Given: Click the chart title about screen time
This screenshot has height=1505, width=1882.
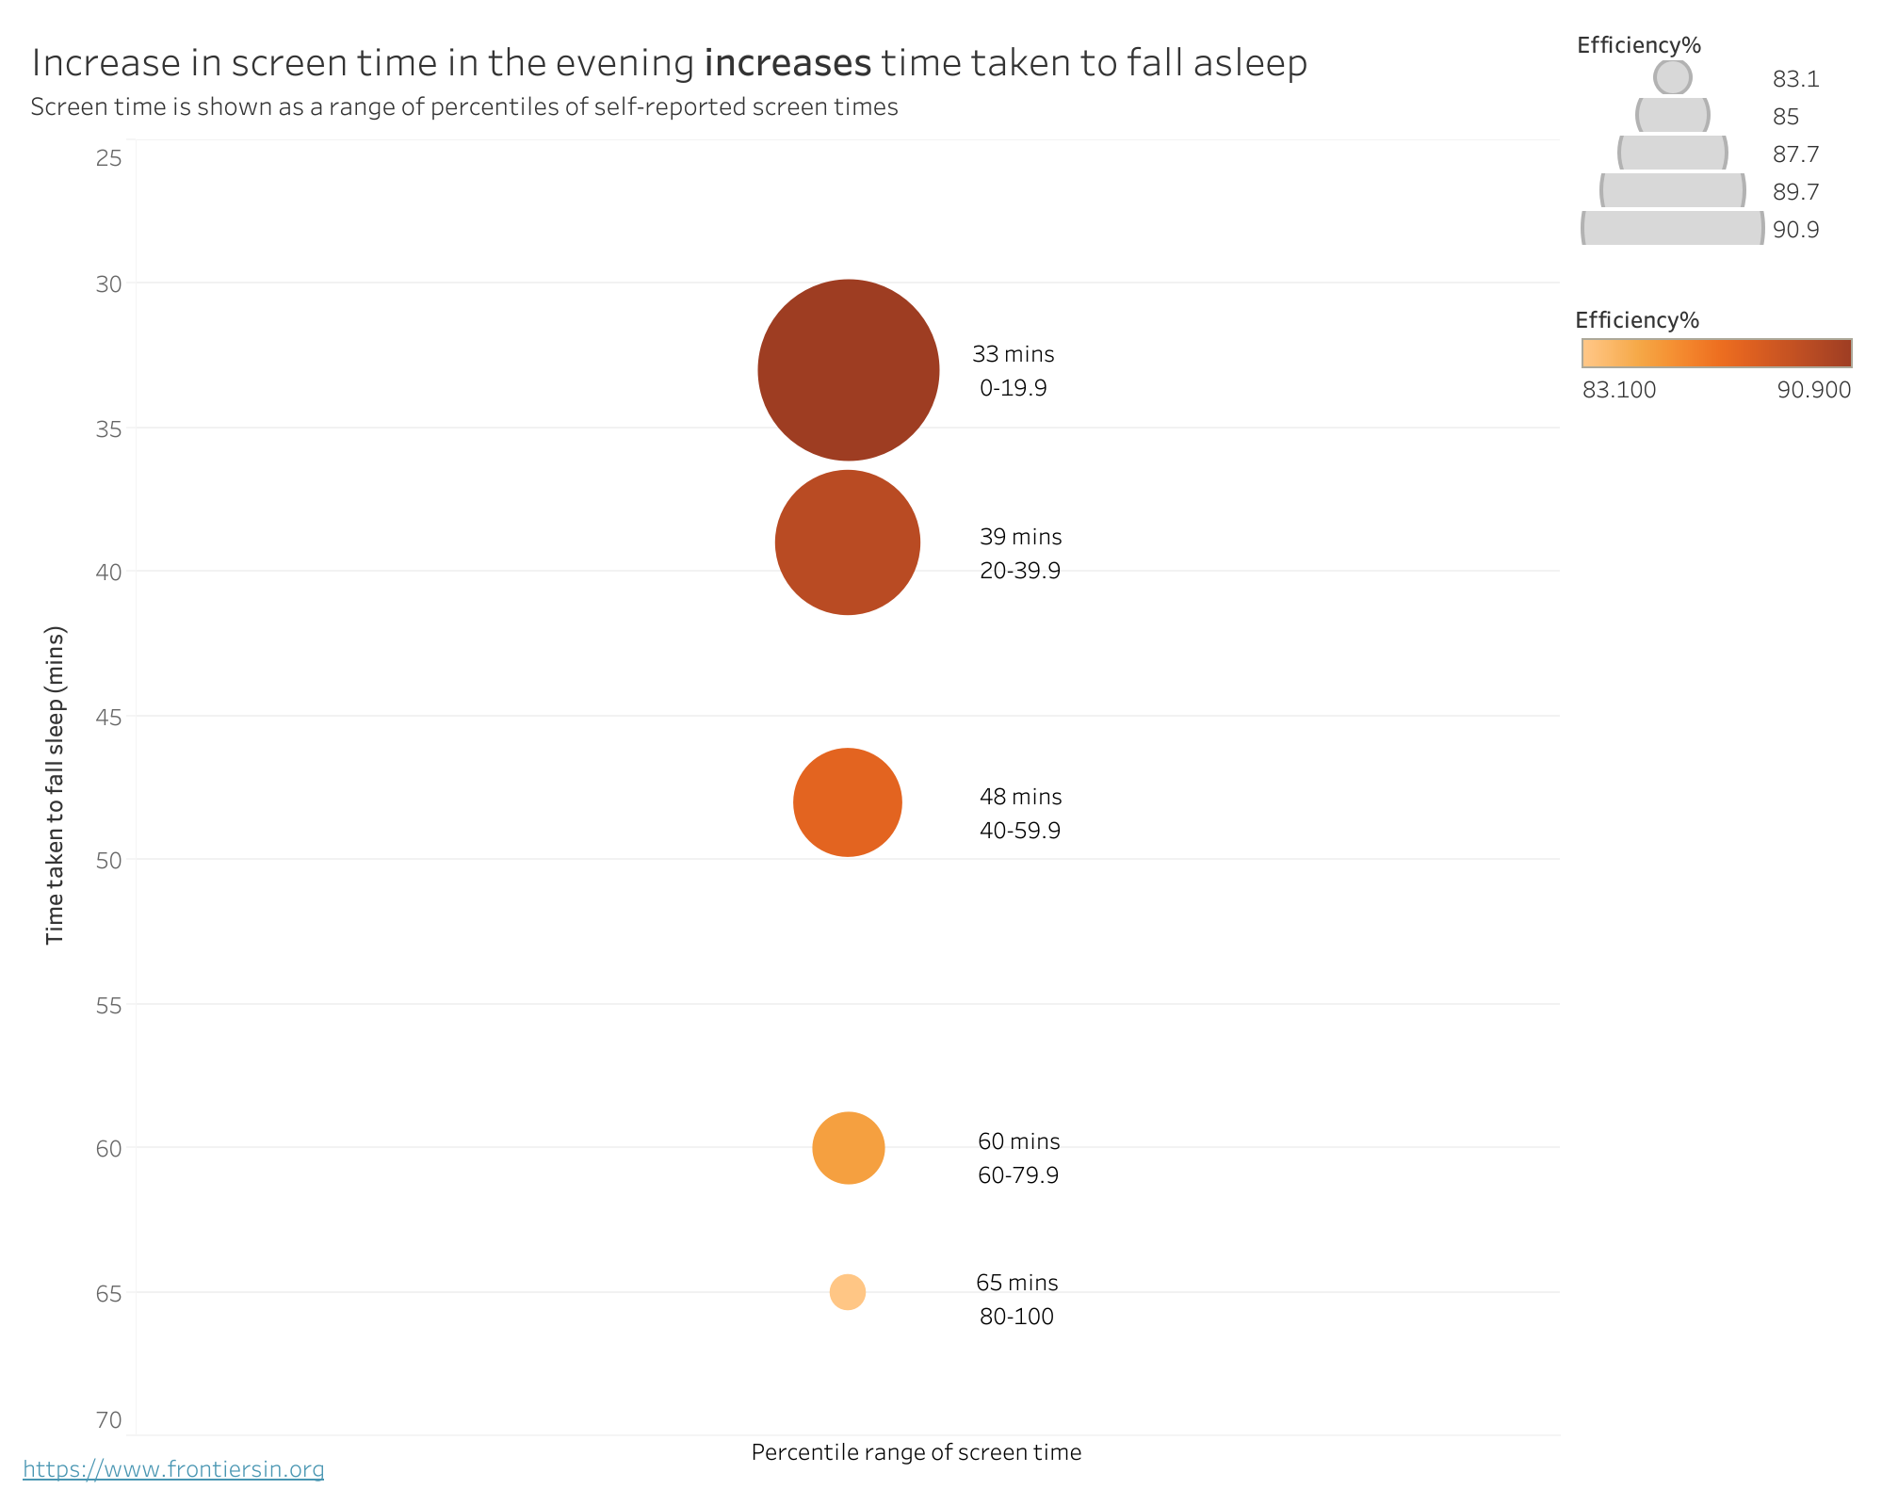Looking at the screenshot, I should pos(669,63).
